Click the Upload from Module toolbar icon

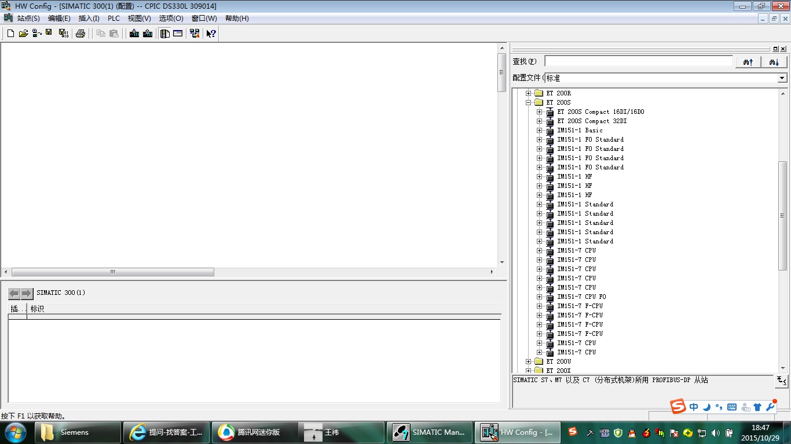(148, 34)
